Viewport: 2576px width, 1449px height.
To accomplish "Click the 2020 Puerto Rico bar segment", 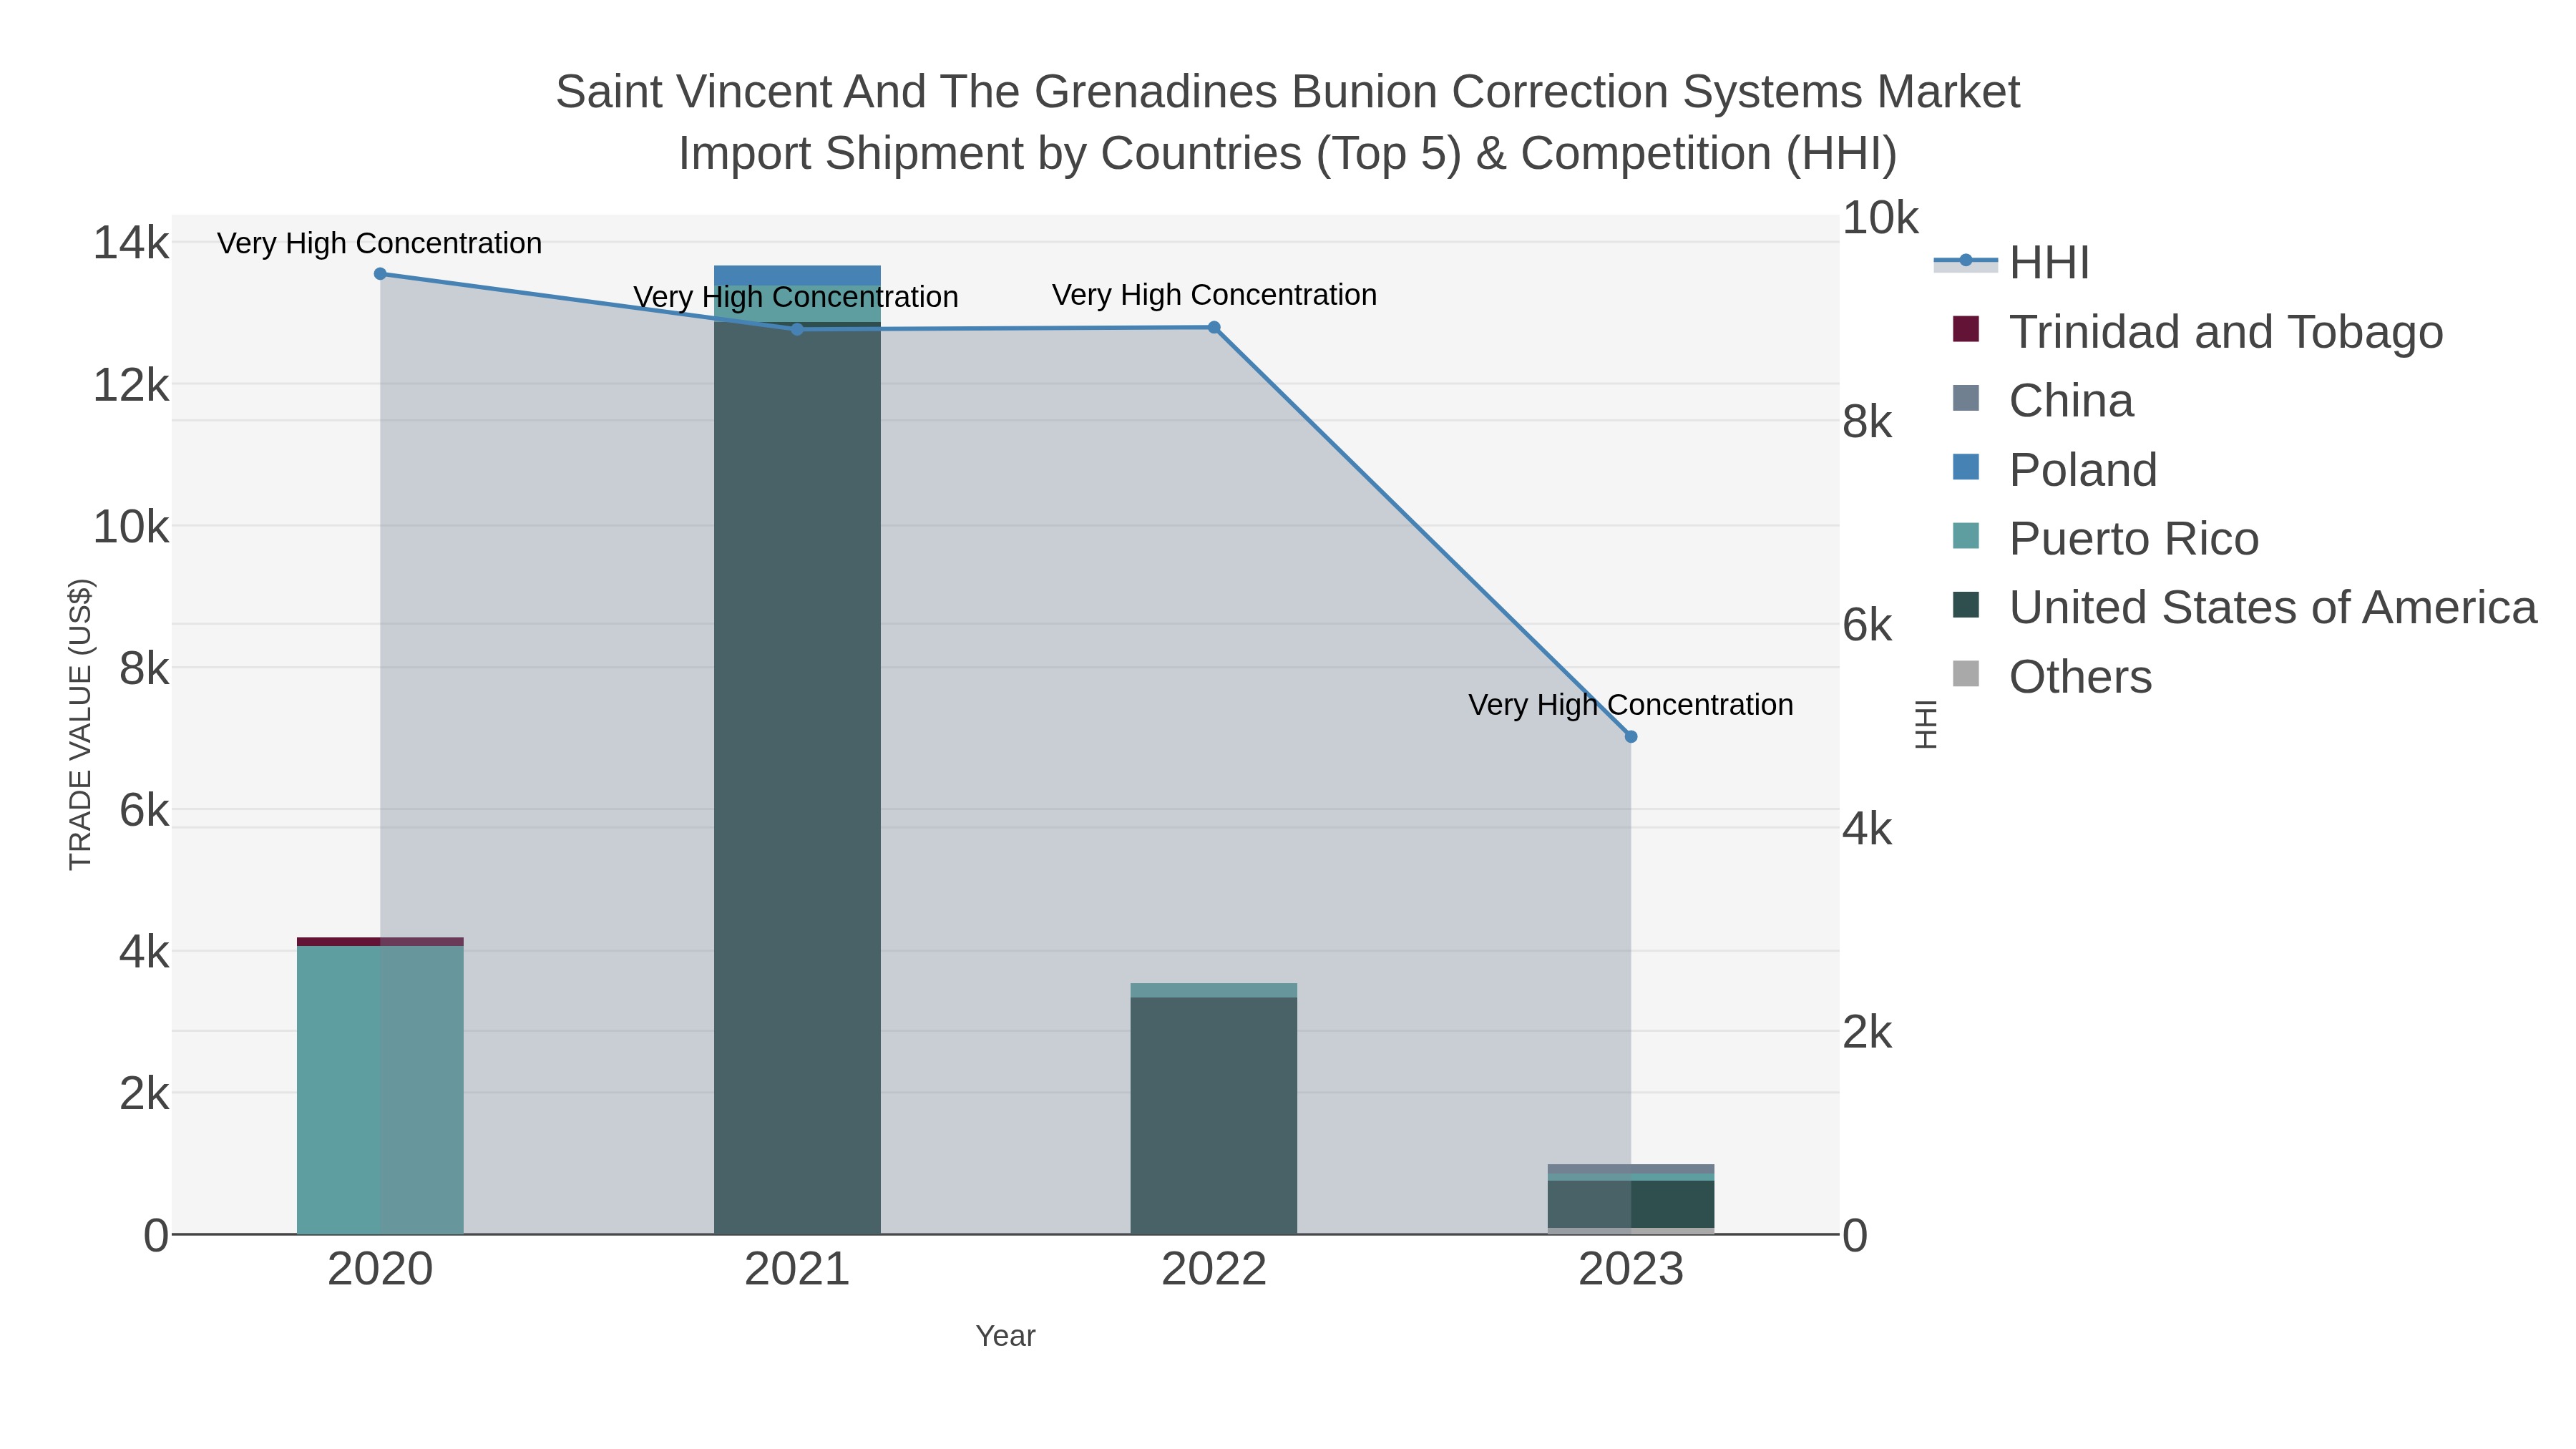I will (380, 1090).
